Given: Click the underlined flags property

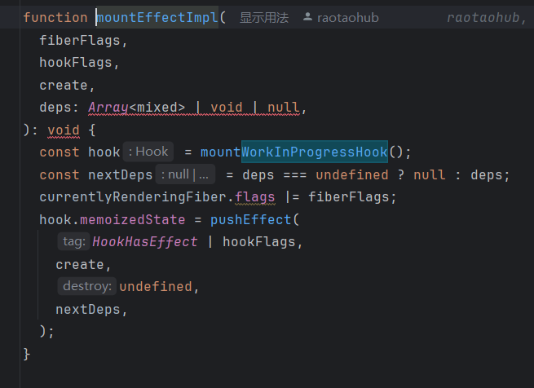Looking at the screenshot, I should pyautogui.click(x=254, y=196).
